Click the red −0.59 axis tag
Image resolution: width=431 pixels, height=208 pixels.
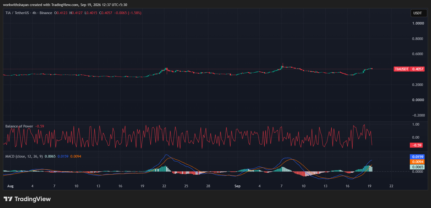tap(415, 145)
